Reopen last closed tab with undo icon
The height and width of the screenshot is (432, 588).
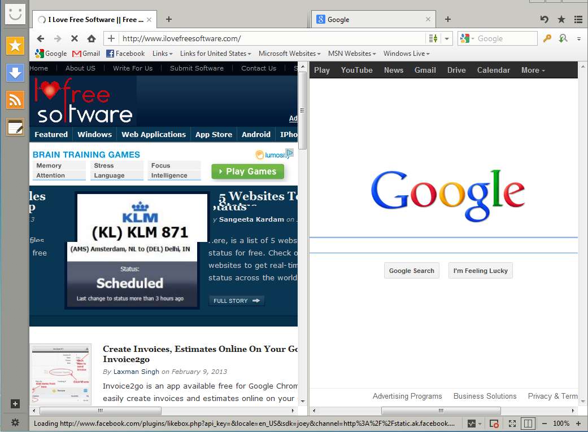click(x=544, y=19)
